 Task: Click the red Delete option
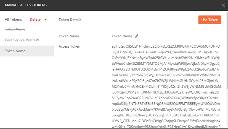tap(35, 20)
